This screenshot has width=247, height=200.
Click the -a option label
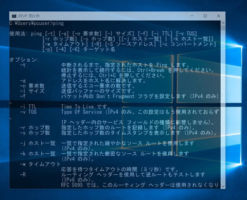[23, 81]
